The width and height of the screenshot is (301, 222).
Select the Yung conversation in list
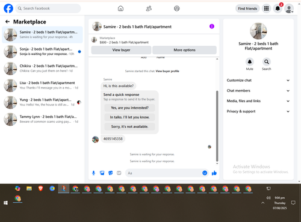point(42,102)
